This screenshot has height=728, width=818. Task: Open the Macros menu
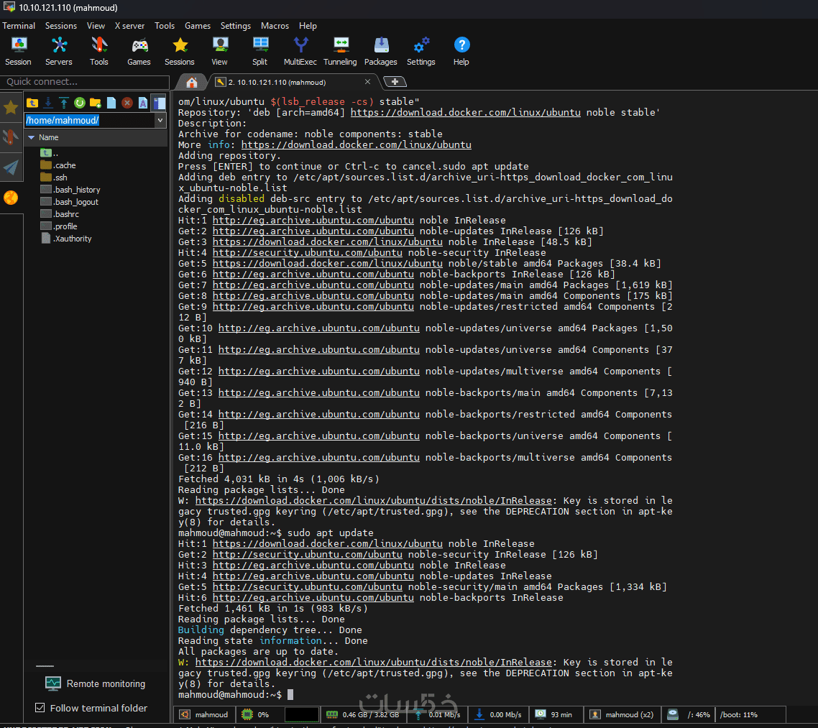point(275,26)
